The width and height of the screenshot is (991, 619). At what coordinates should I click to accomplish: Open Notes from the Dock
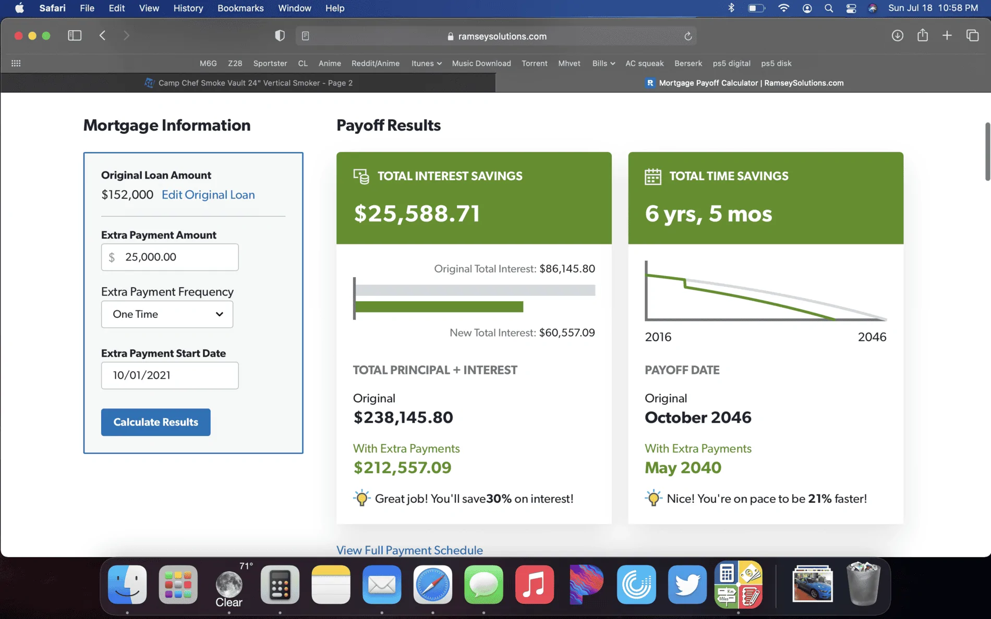331,584
